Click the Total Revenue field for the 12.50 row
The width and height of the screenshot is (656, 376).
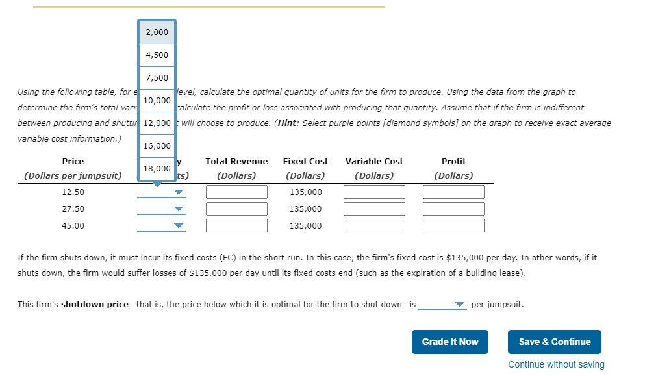point(236,191)
